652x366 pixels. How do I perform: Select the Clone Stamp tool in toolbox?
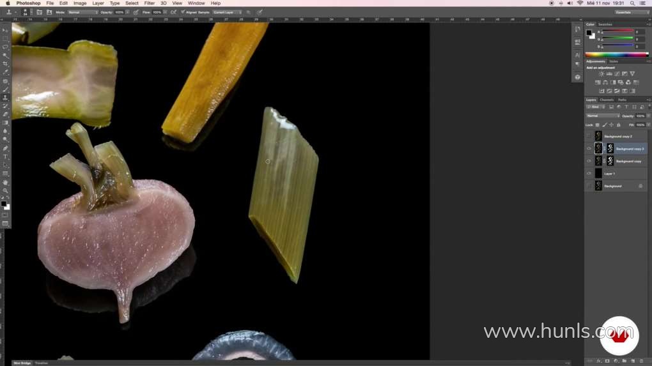(x=5, y=98)
